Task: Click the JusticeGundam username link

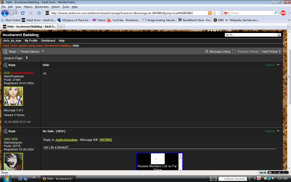Action: coord(22,73)
